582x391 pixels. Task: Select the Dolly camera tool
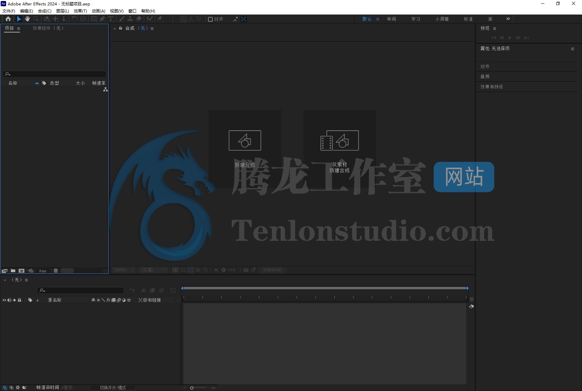click(x=64, y=19)
